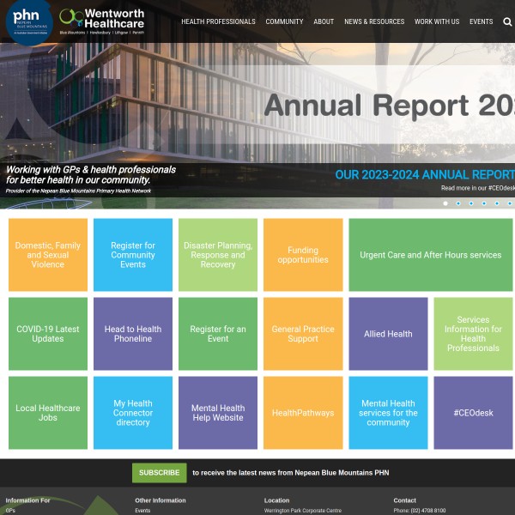515x515 pixels.
Task: Click the Wentworth Healthcare logo
Action: coord(103,21)
